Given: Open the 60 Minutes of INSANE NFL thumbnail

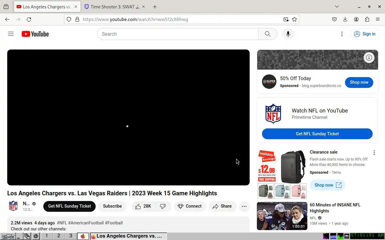Looking at the screenshot, I should point(282,216).
